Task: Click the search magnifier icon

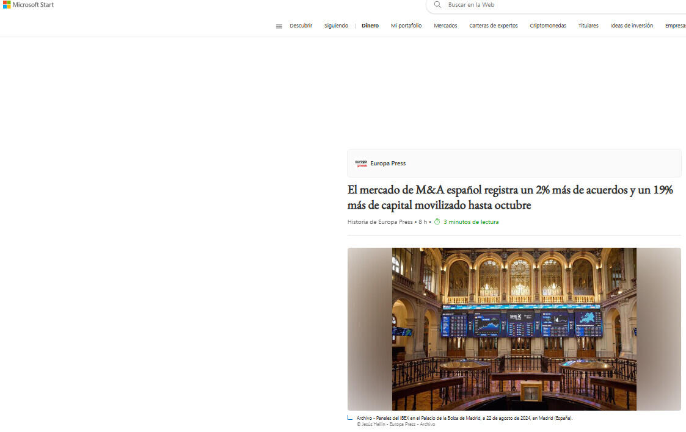Action: [x=437, y=5]
